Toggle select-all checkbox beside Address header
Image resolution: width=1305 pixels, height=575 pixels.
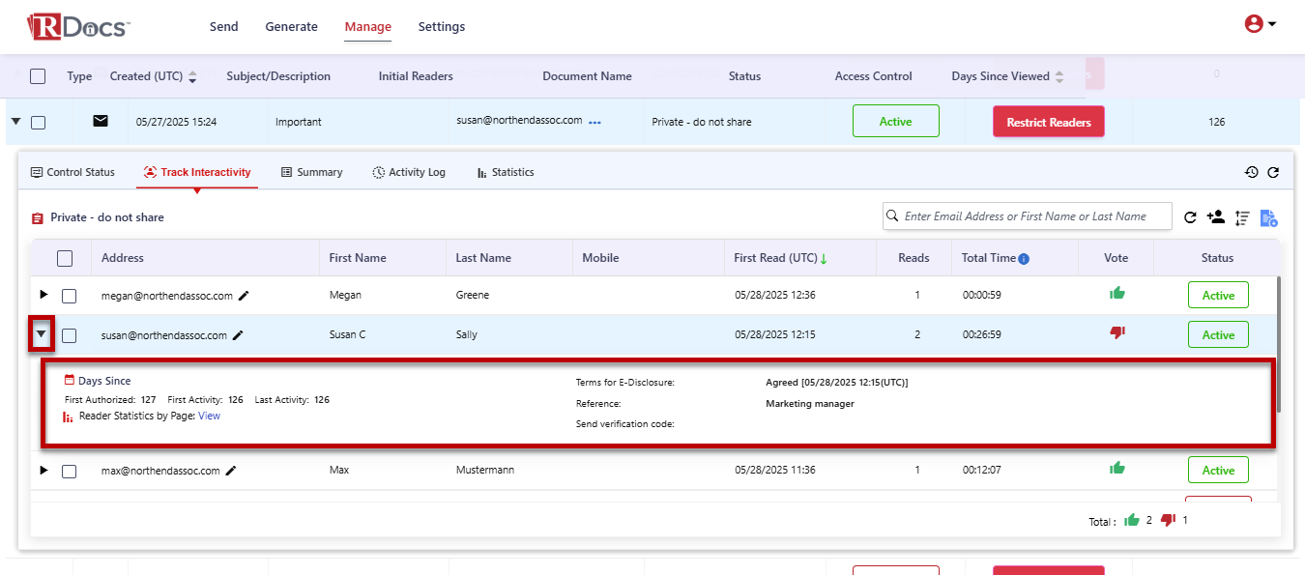pyautogui.click(x=65, y=258)
